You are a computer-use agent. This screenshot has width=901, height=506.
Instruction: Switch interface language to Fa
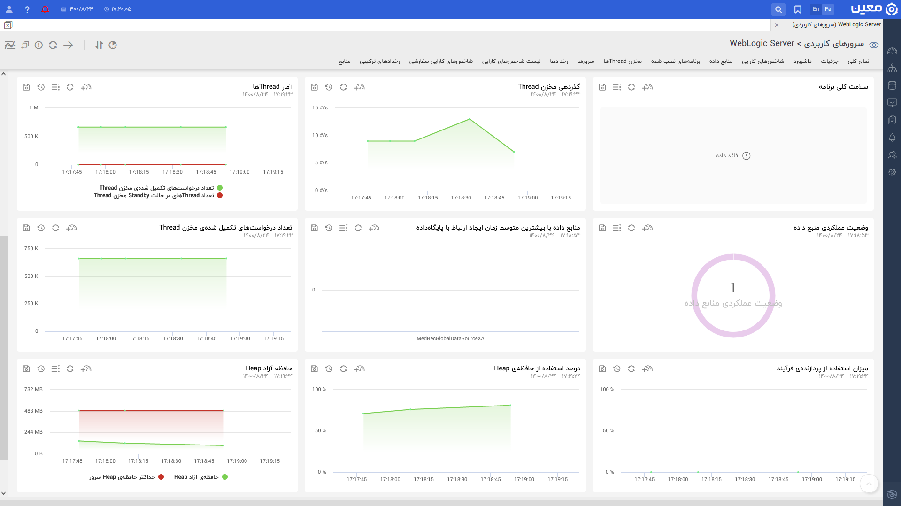pos(828,9)
